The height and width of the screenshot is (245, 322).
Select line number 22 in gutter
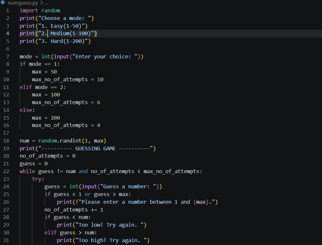(6, 171)
